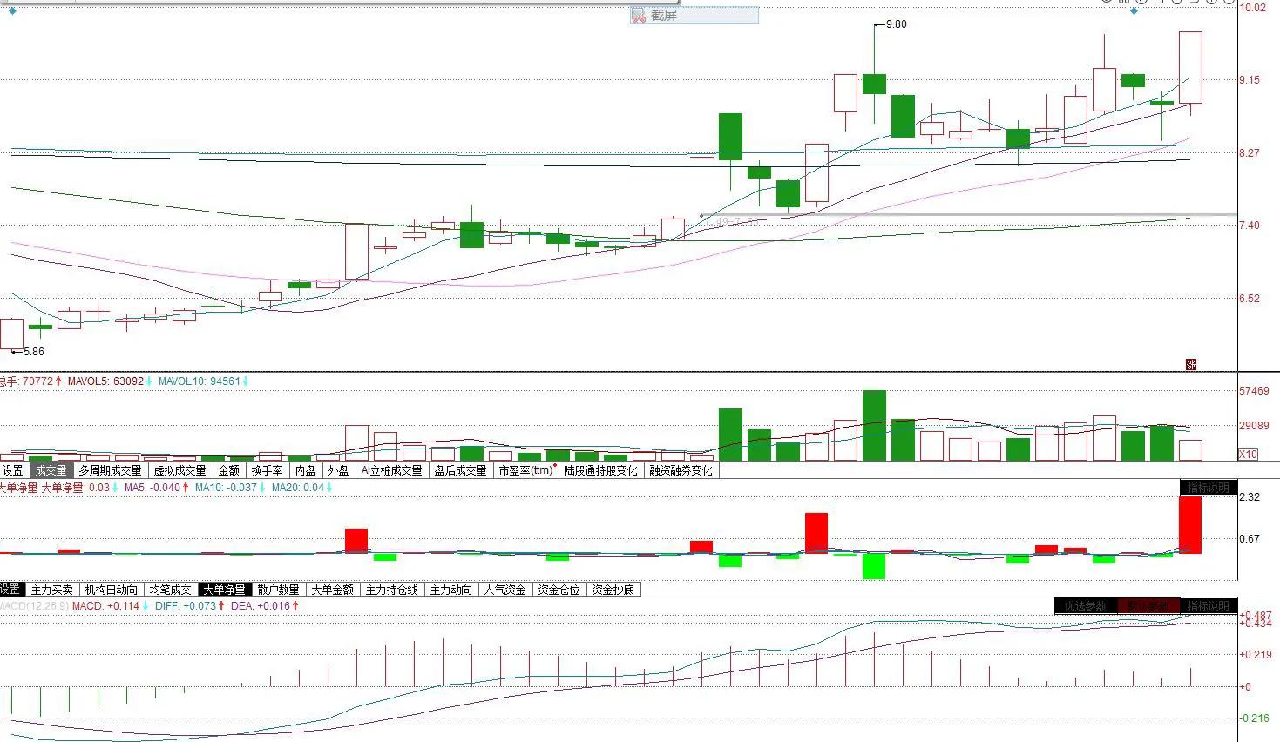Select the 成交量 tab
Image resolution: width=1280 pixels, height=742 pixels.
click(51, 470)
